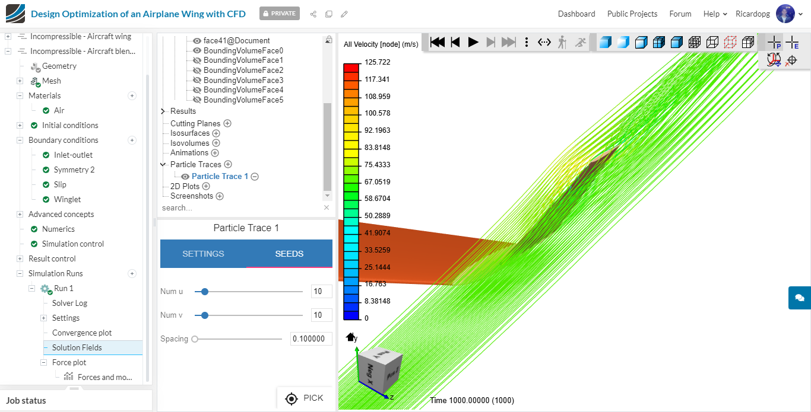The image size is (811, 412).
Task: Select slow walking speed icon
Action: coord(562,42)
